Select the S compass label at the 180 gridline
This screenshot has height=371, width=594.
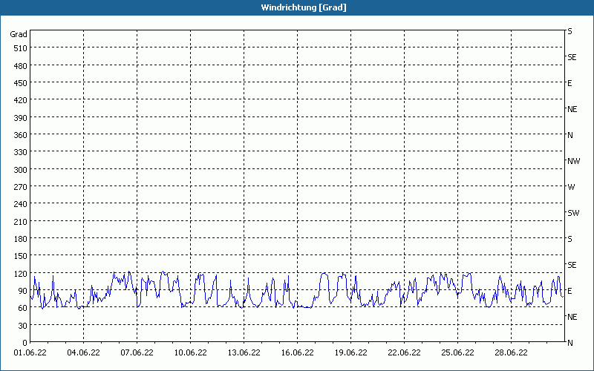569,239
